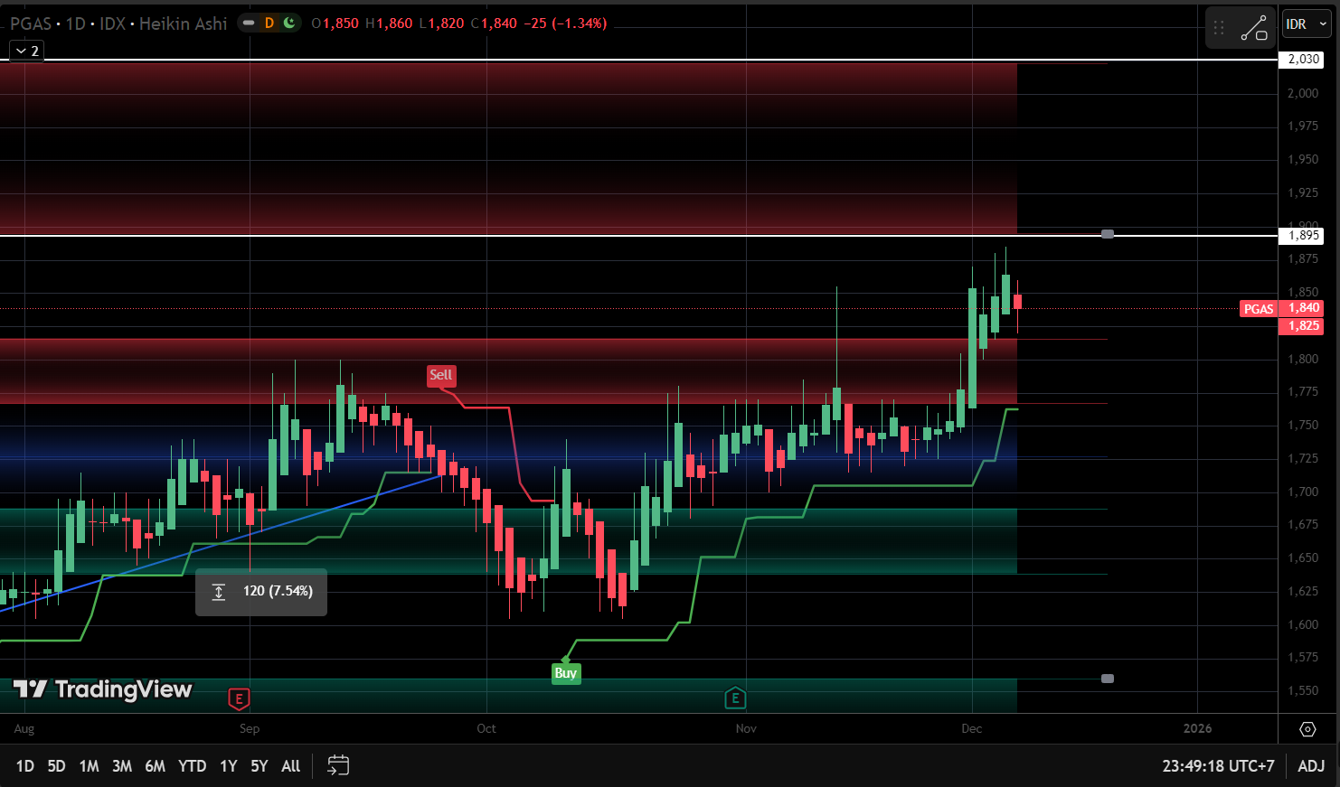Toggle the market session moon indicator
The height and width of the screenshot is (787, 1340).
[289, 23]
